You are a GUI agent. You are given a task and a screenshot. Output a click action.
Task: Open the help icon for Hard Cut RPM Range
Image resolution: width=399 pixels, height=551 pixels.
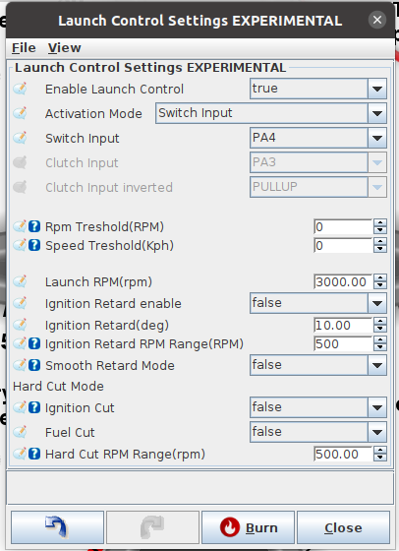point(34,454)
